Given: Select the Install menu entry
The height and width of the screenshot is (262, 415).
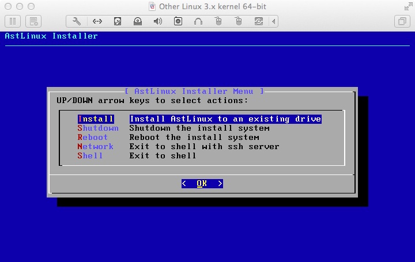Looking at the screenshot, I should [x=96, y=119].
